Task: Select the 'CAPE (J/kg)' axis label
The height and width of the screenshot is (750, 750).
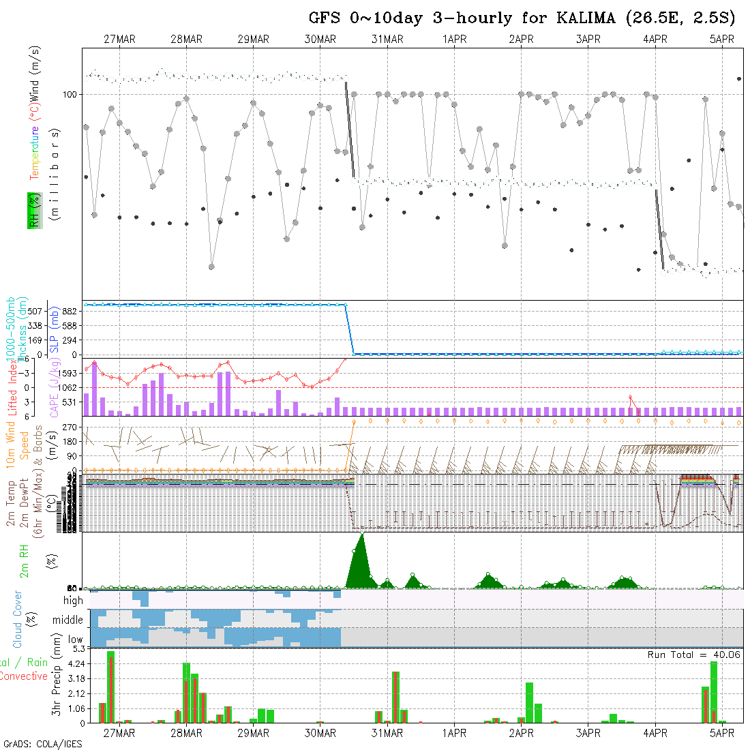Action: 55,388
